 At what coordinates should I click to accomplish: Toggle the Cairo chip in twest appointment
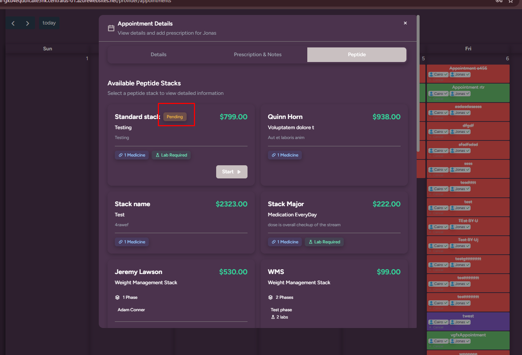click(x=438, y=322)
